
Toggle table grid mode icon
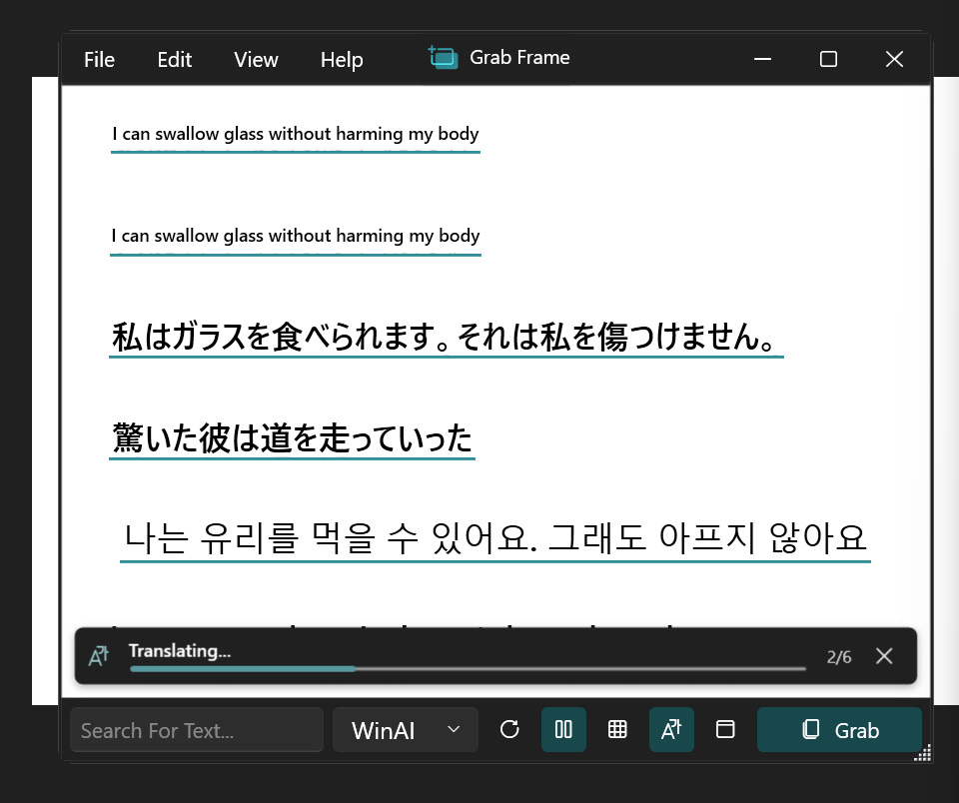(617, 730)
